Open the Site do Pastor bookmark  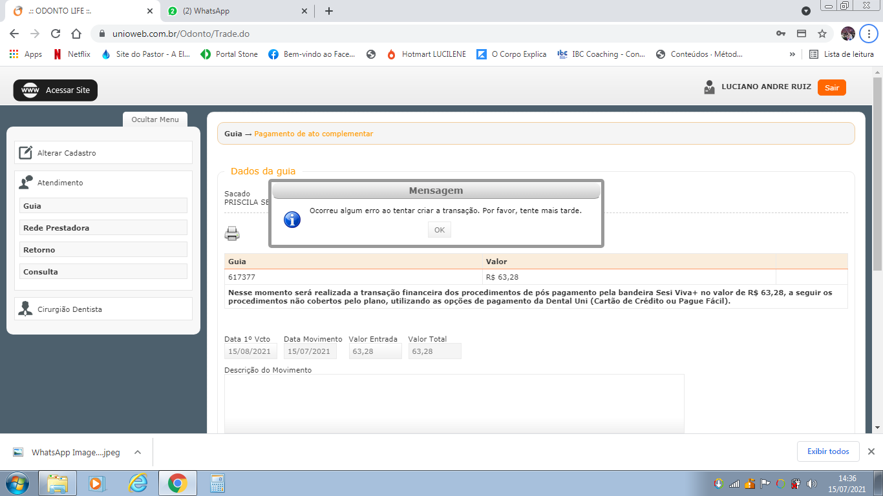146,54
